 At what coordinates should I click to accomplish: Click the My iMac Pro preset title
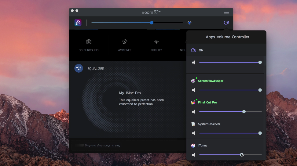click(130, 93)
